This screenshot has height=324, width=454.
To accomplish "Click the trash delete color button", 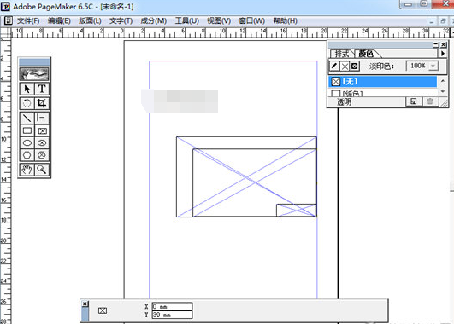I will 430,101.
